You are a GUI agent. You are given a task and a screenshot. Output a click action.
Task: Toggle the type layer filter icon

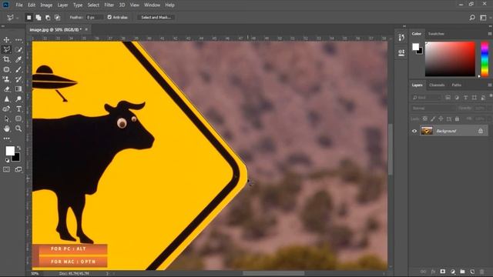click(465, 98)
